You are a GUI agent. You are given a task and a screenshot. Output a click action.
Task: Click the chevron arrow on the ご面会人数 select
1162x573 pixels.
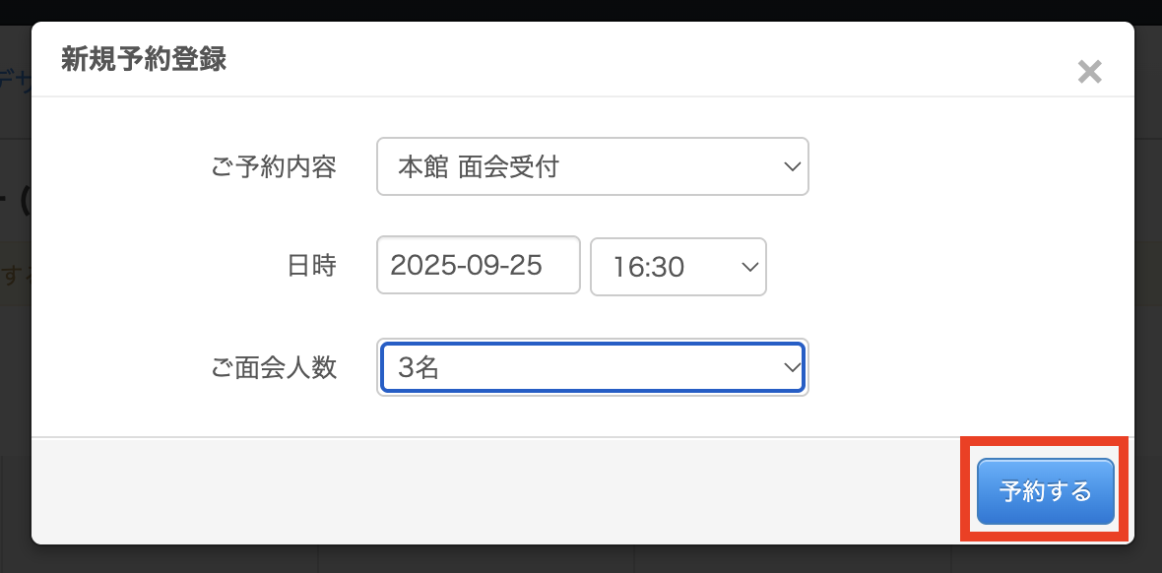tap(792, 367)
